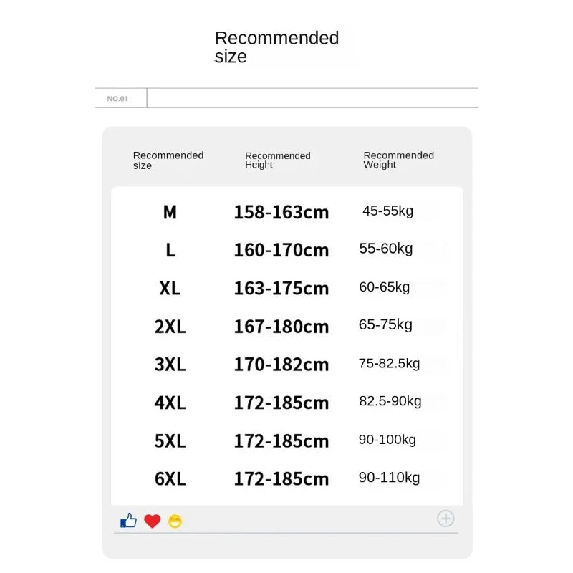Click the 5XL size label
The image size is (573, 573).
click(170, 440)
